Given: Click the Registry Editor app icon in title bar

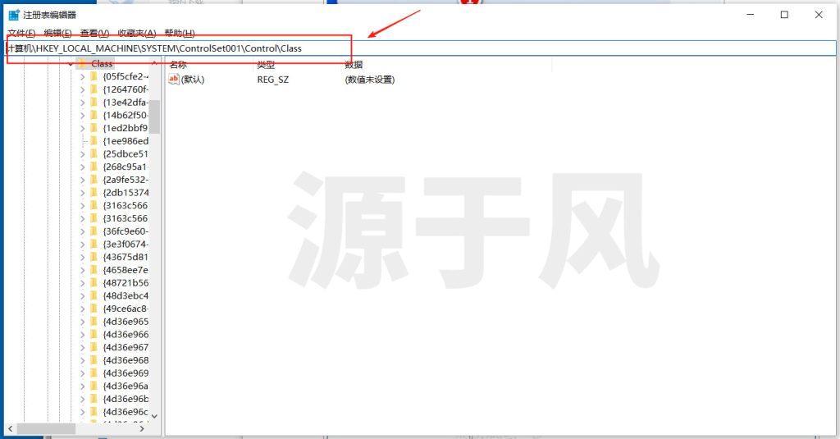Looking at the screenshot, I should tap(14, 15).
